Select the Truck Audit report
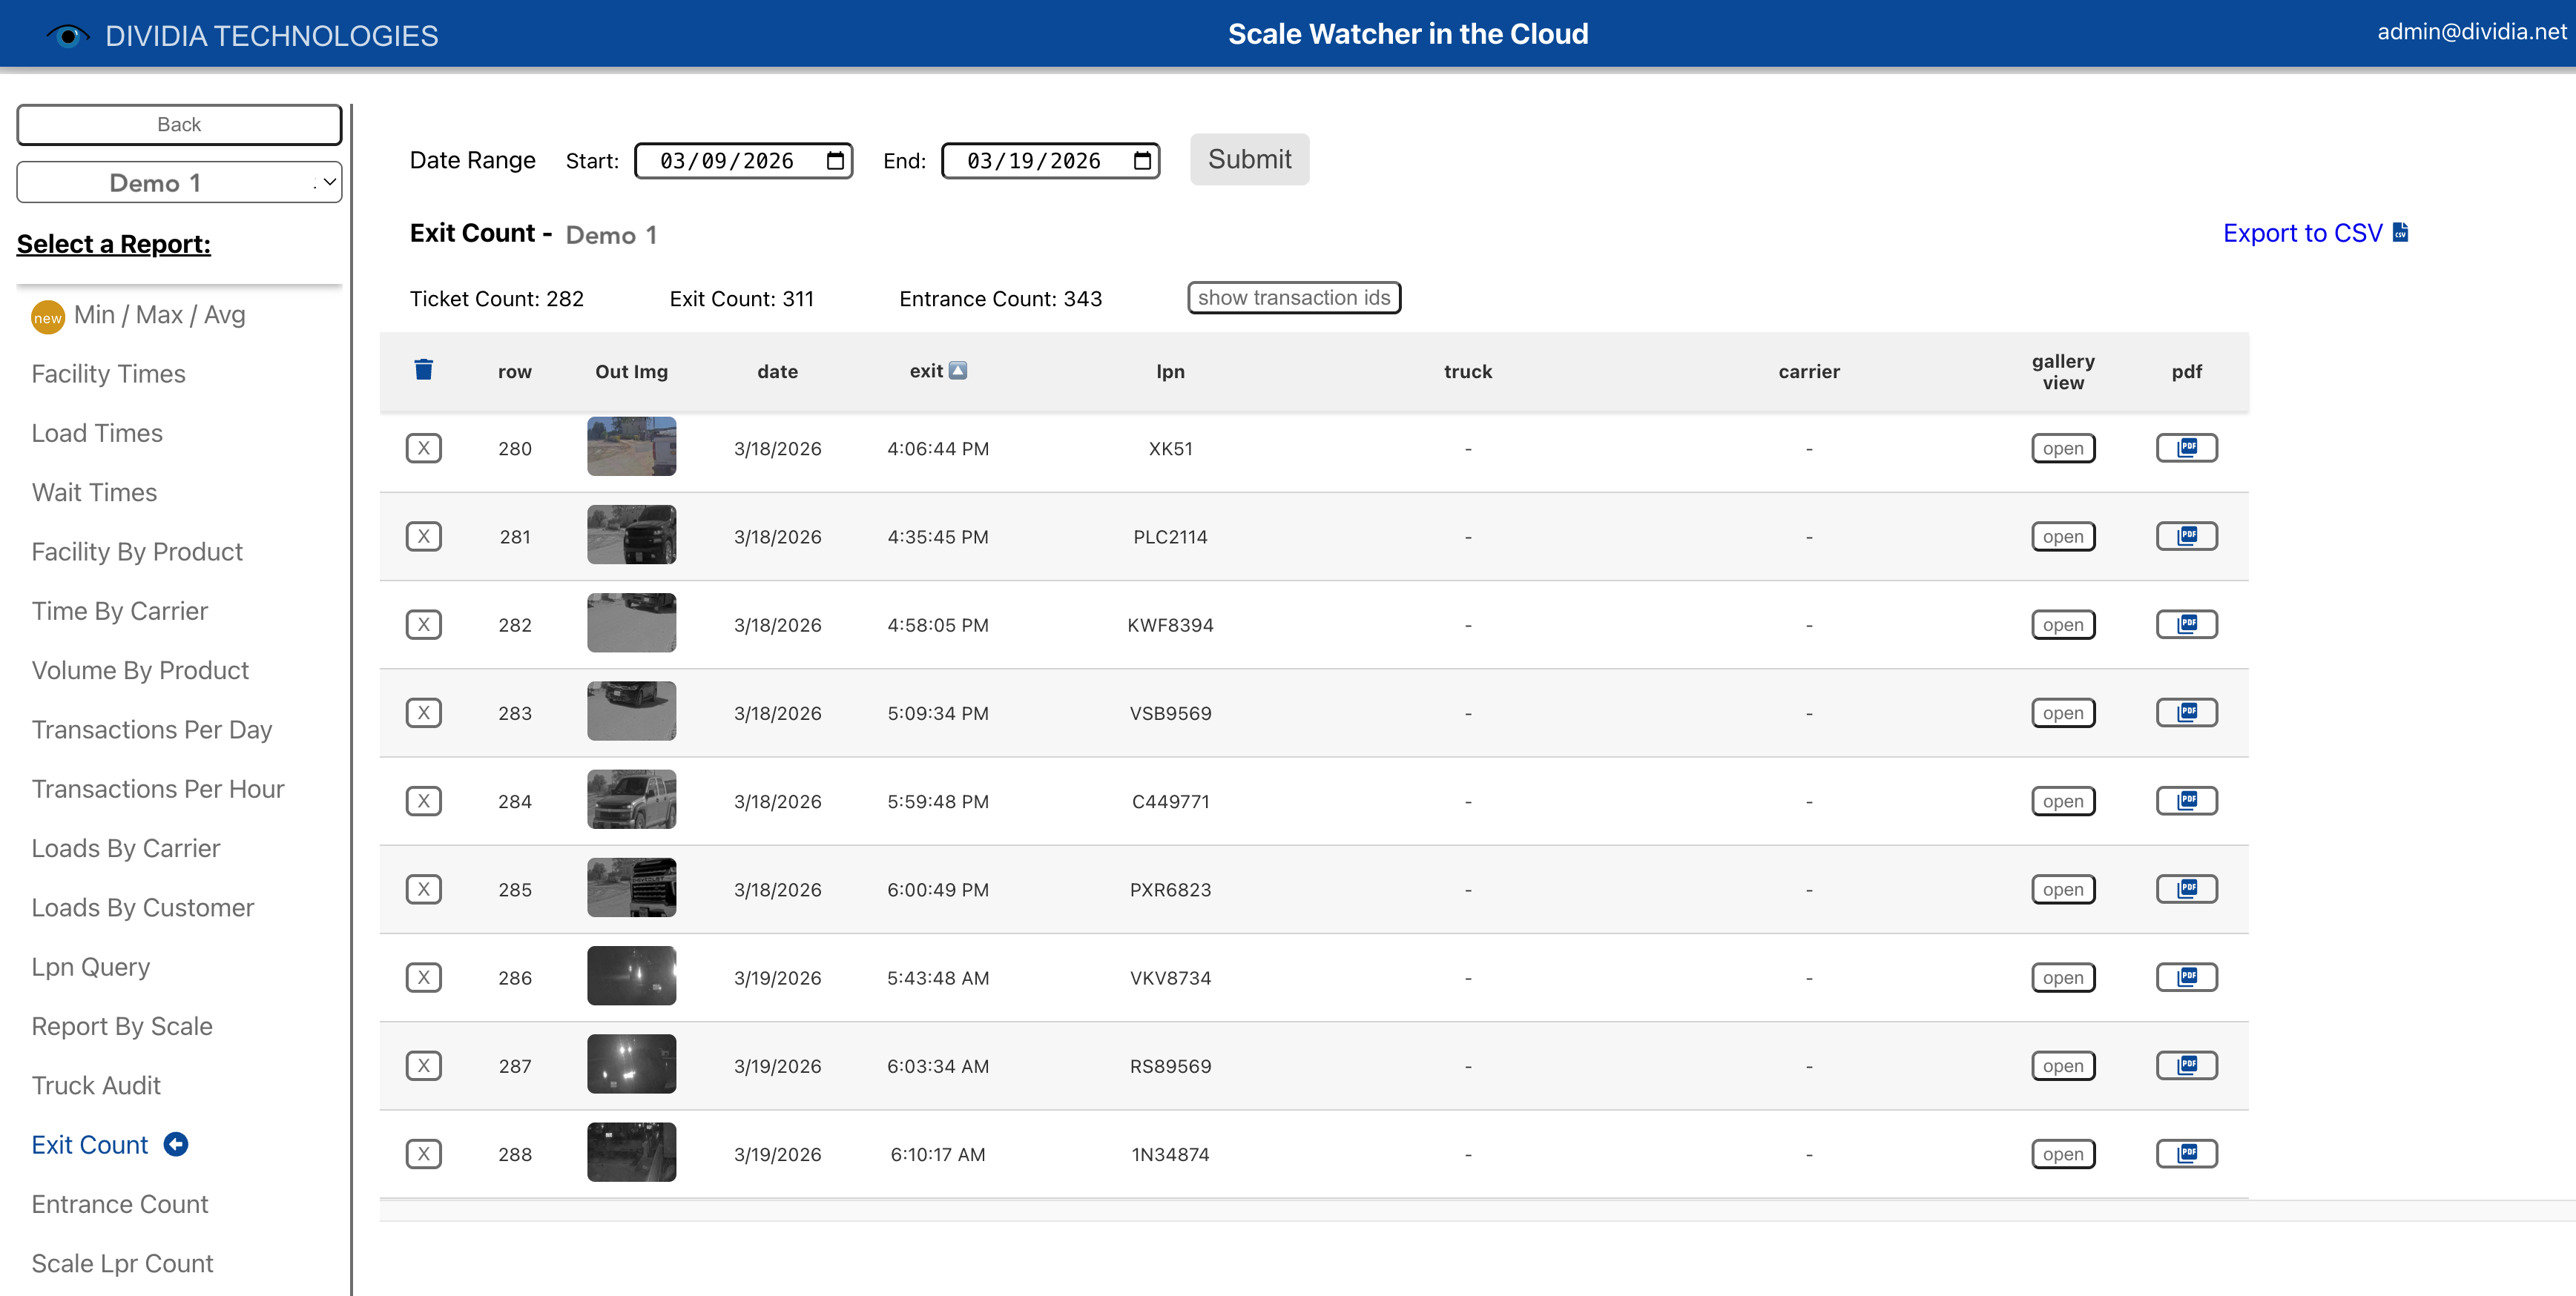2576x1296 pixels. 96,1085
